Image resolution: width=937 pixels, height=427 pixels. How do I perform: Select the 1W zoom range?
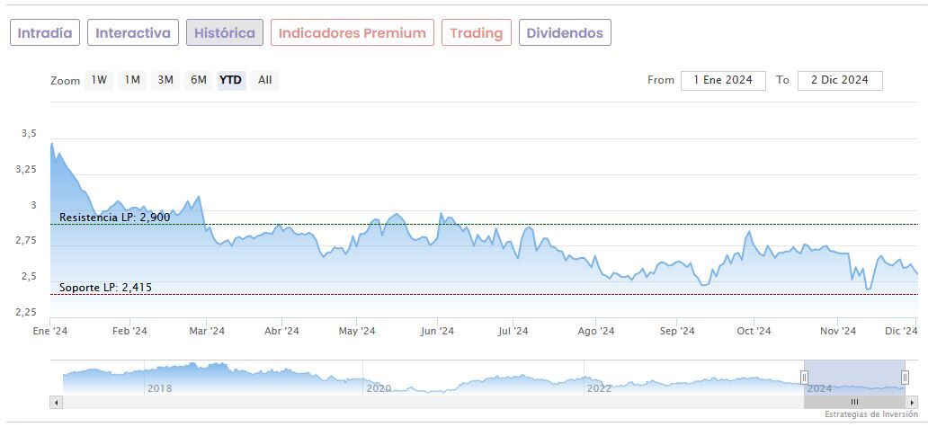pos(99,80)
